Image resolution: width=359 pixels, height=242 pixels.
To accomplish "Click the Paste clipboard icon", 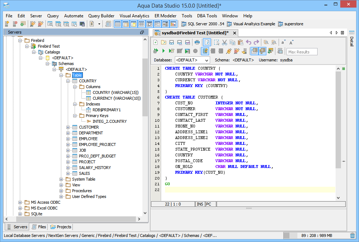I will pos(240,42).
